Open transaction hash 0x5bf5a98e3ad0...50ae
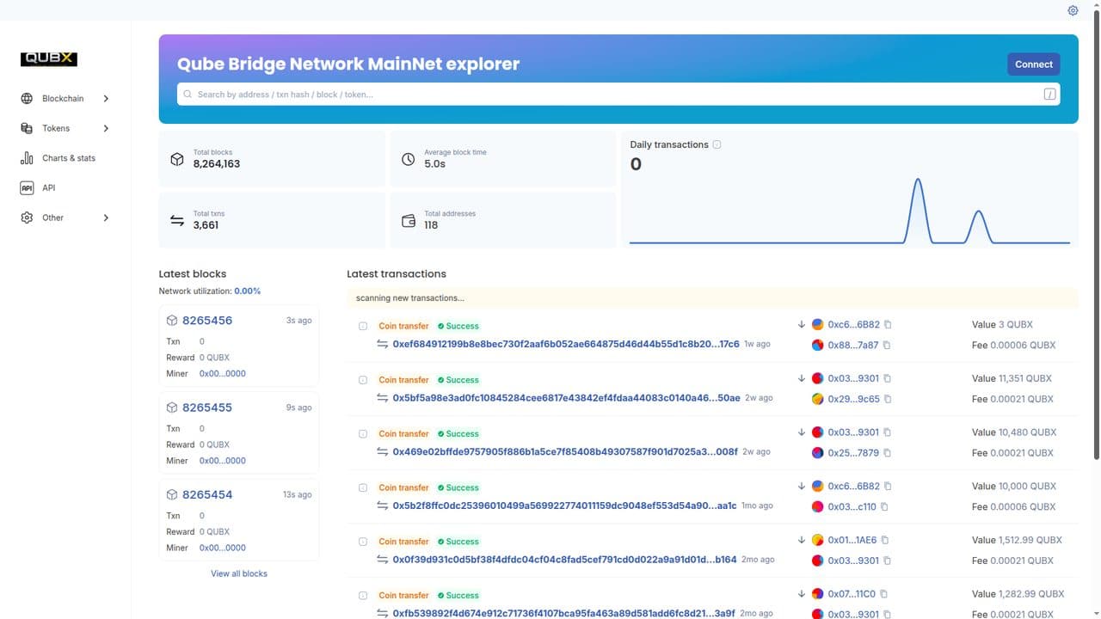Viewport: 1101px width, 619px height. coord(566,398)
